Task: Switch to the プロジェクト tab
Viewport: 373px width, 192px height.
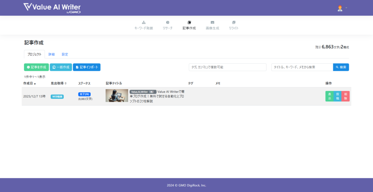Action: point(34,54)
